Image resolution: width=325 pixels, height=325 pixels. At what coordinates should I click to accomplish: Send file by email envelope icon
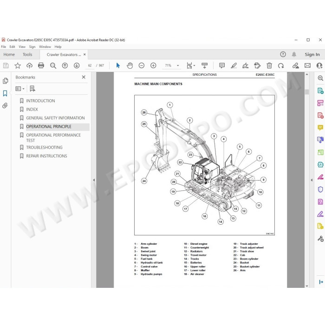click(307, 66)
